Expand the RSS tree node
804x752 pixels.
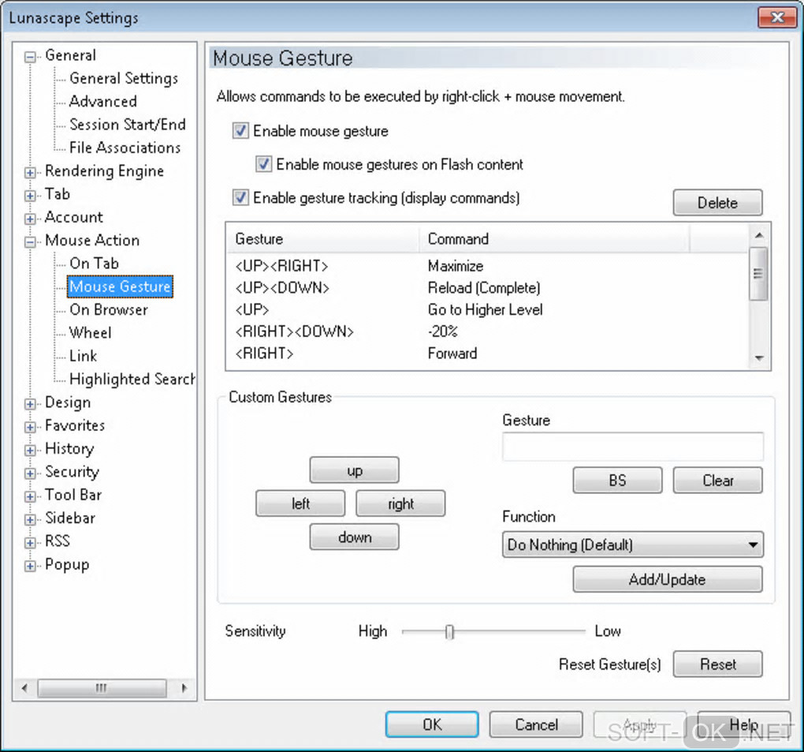30,543
